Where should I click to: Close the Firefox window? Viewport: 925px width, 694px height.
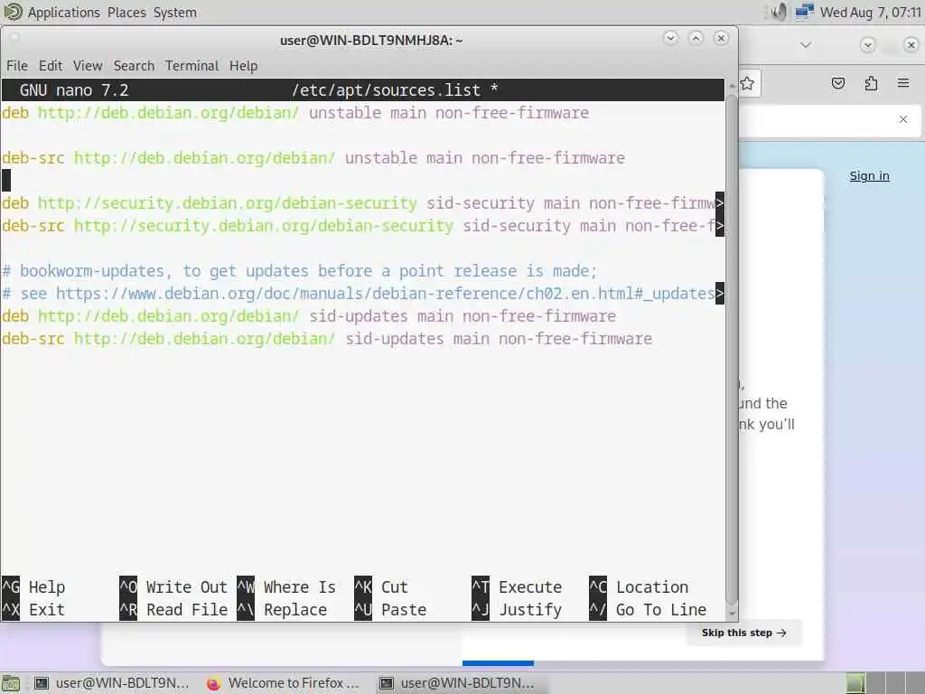[911, 45]
